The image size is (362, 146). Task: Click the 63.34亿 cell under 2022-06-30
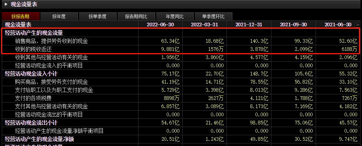(170, 41)
